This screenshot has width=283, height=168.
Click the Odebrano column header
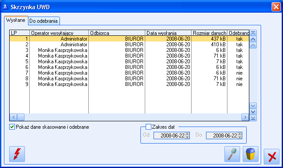[238, 33]
